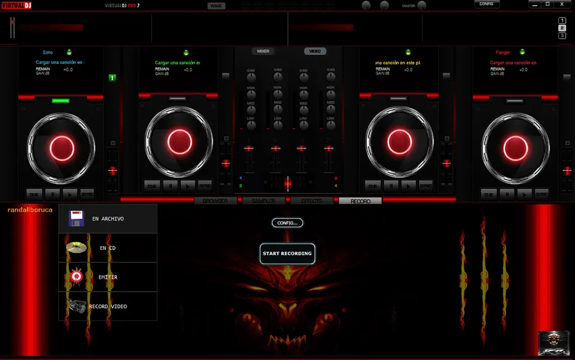Click the leftmost mixer channel volume fader

pyautogui.click(x=249, y=148)
